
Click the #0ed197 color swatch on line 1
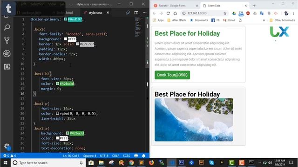[x=66, y=19]
